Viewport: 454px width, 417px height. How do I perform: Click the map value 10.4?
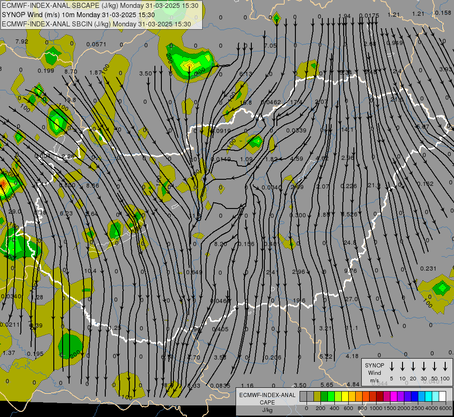pyautogui.click(x=90, y=271)
